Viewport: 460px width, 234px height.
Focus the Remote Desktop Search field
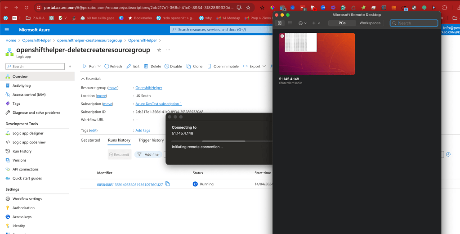tap(414, 23)
